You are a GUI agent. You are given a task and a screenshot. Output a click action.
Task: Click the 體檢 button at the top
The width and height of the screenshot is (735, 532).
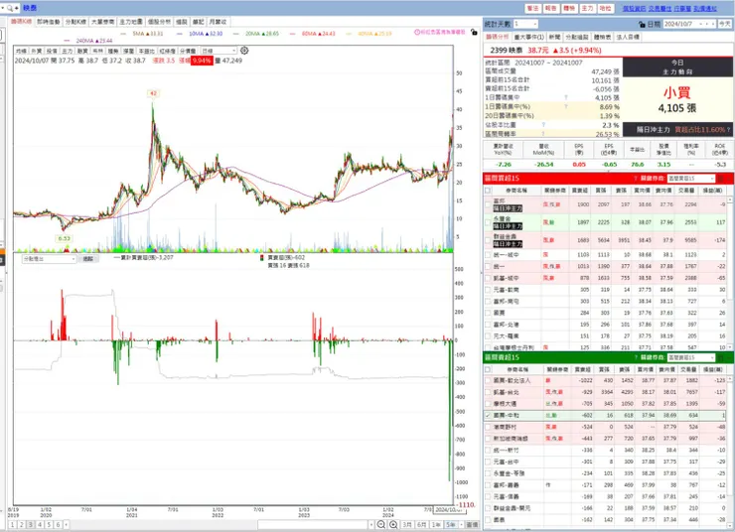pyautogui.click(x=569, y=8)
